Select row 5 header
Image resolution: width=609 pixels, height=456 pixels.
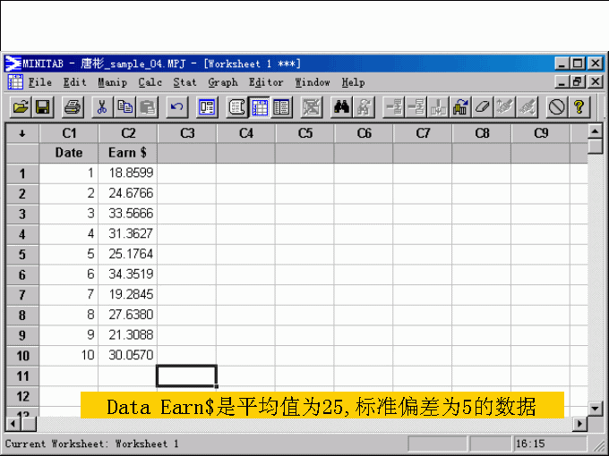click(x=21, y=254)
